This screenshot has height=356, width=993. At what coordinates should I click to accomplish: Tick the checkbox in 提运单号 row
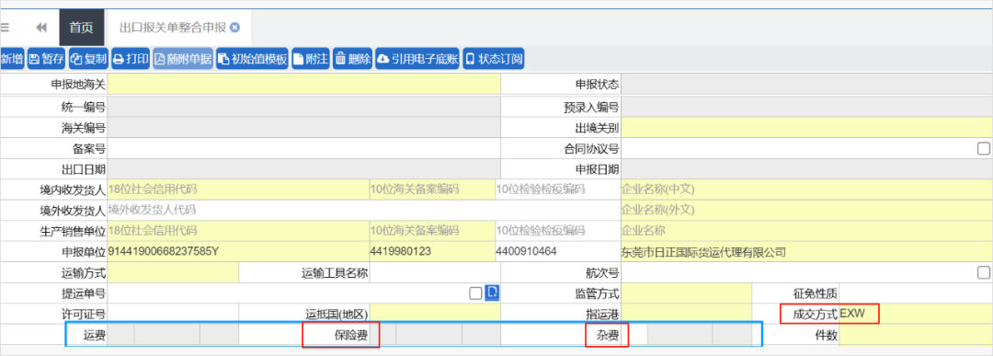(475, 293)
